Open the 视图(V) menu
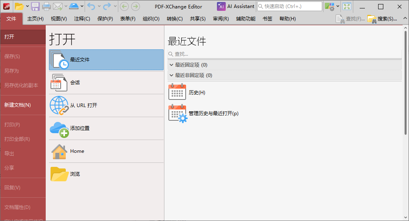The width and height of the screenshot is (409, 221). (59, 19)
